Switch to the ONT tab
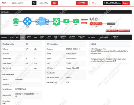134x105 pixels. click(x=11, y=37)
